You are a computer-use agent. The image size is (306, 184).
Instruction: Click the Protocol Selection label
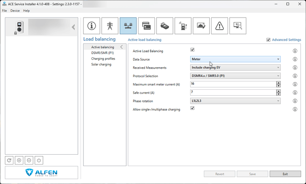point(145,76)
